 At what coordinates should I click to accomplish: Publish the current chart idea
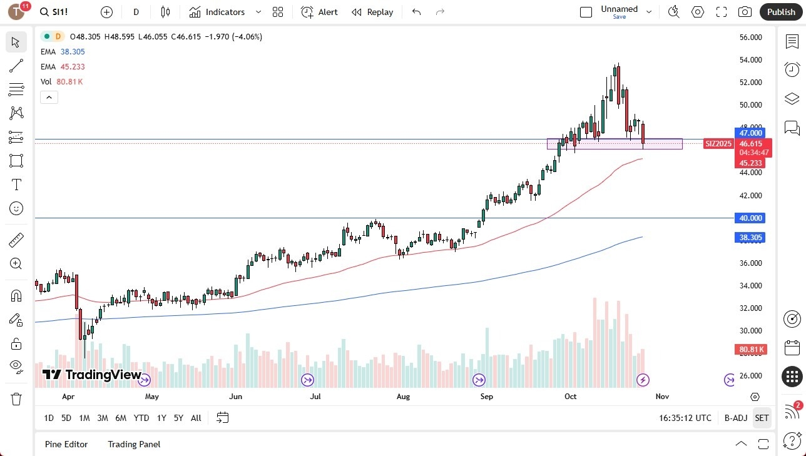click(x=781, y=12)
